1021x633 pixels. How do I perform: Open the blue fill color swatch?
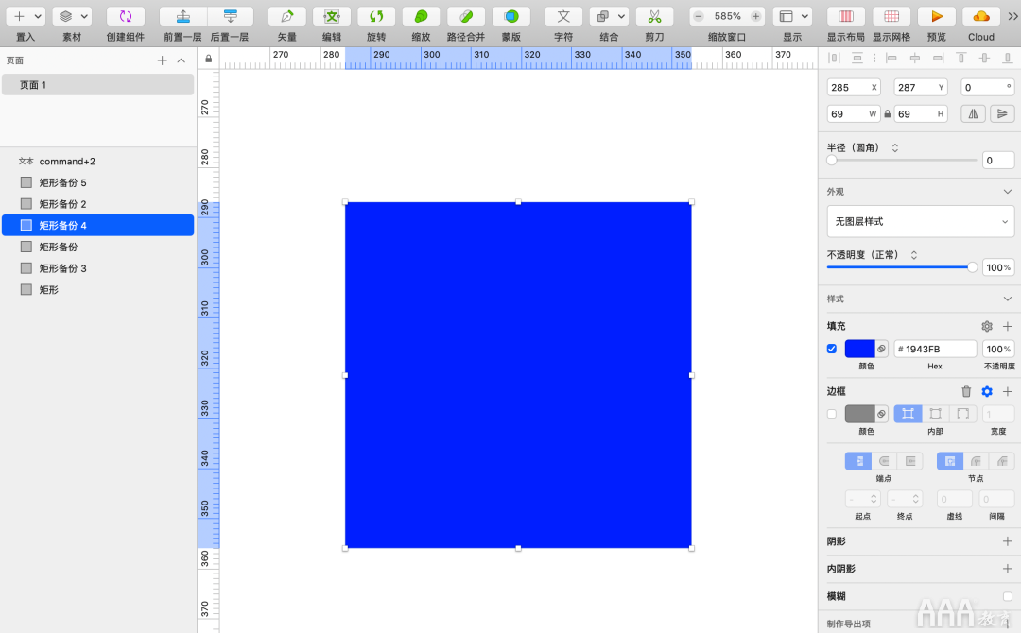point(859,349)
